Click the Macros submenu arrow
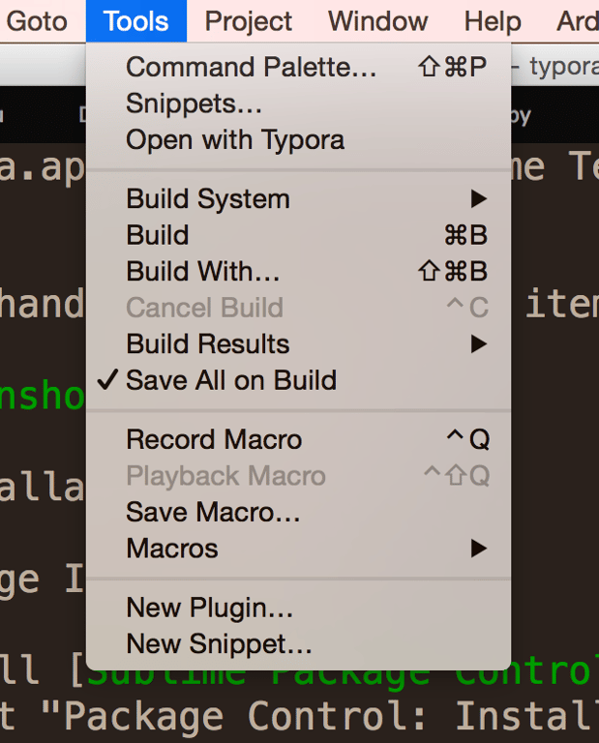Screen dimensions: 599x743 [478, 549]
